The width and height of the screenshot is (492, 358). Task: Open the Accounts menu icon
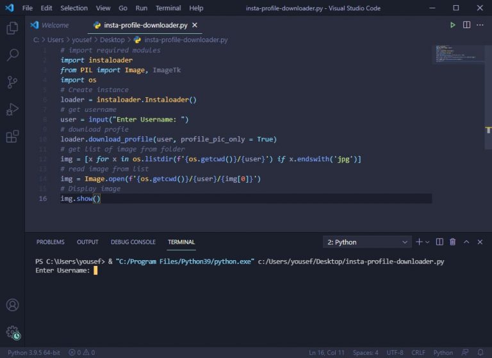pos(12,305)
